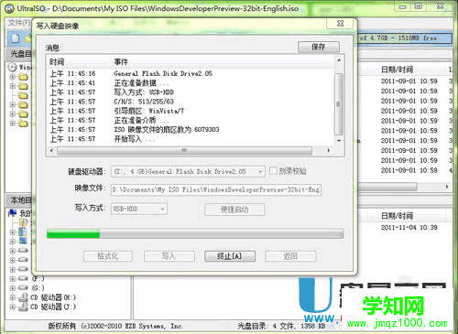Click the log's scroll down arrow

click(x=339, y=141)
